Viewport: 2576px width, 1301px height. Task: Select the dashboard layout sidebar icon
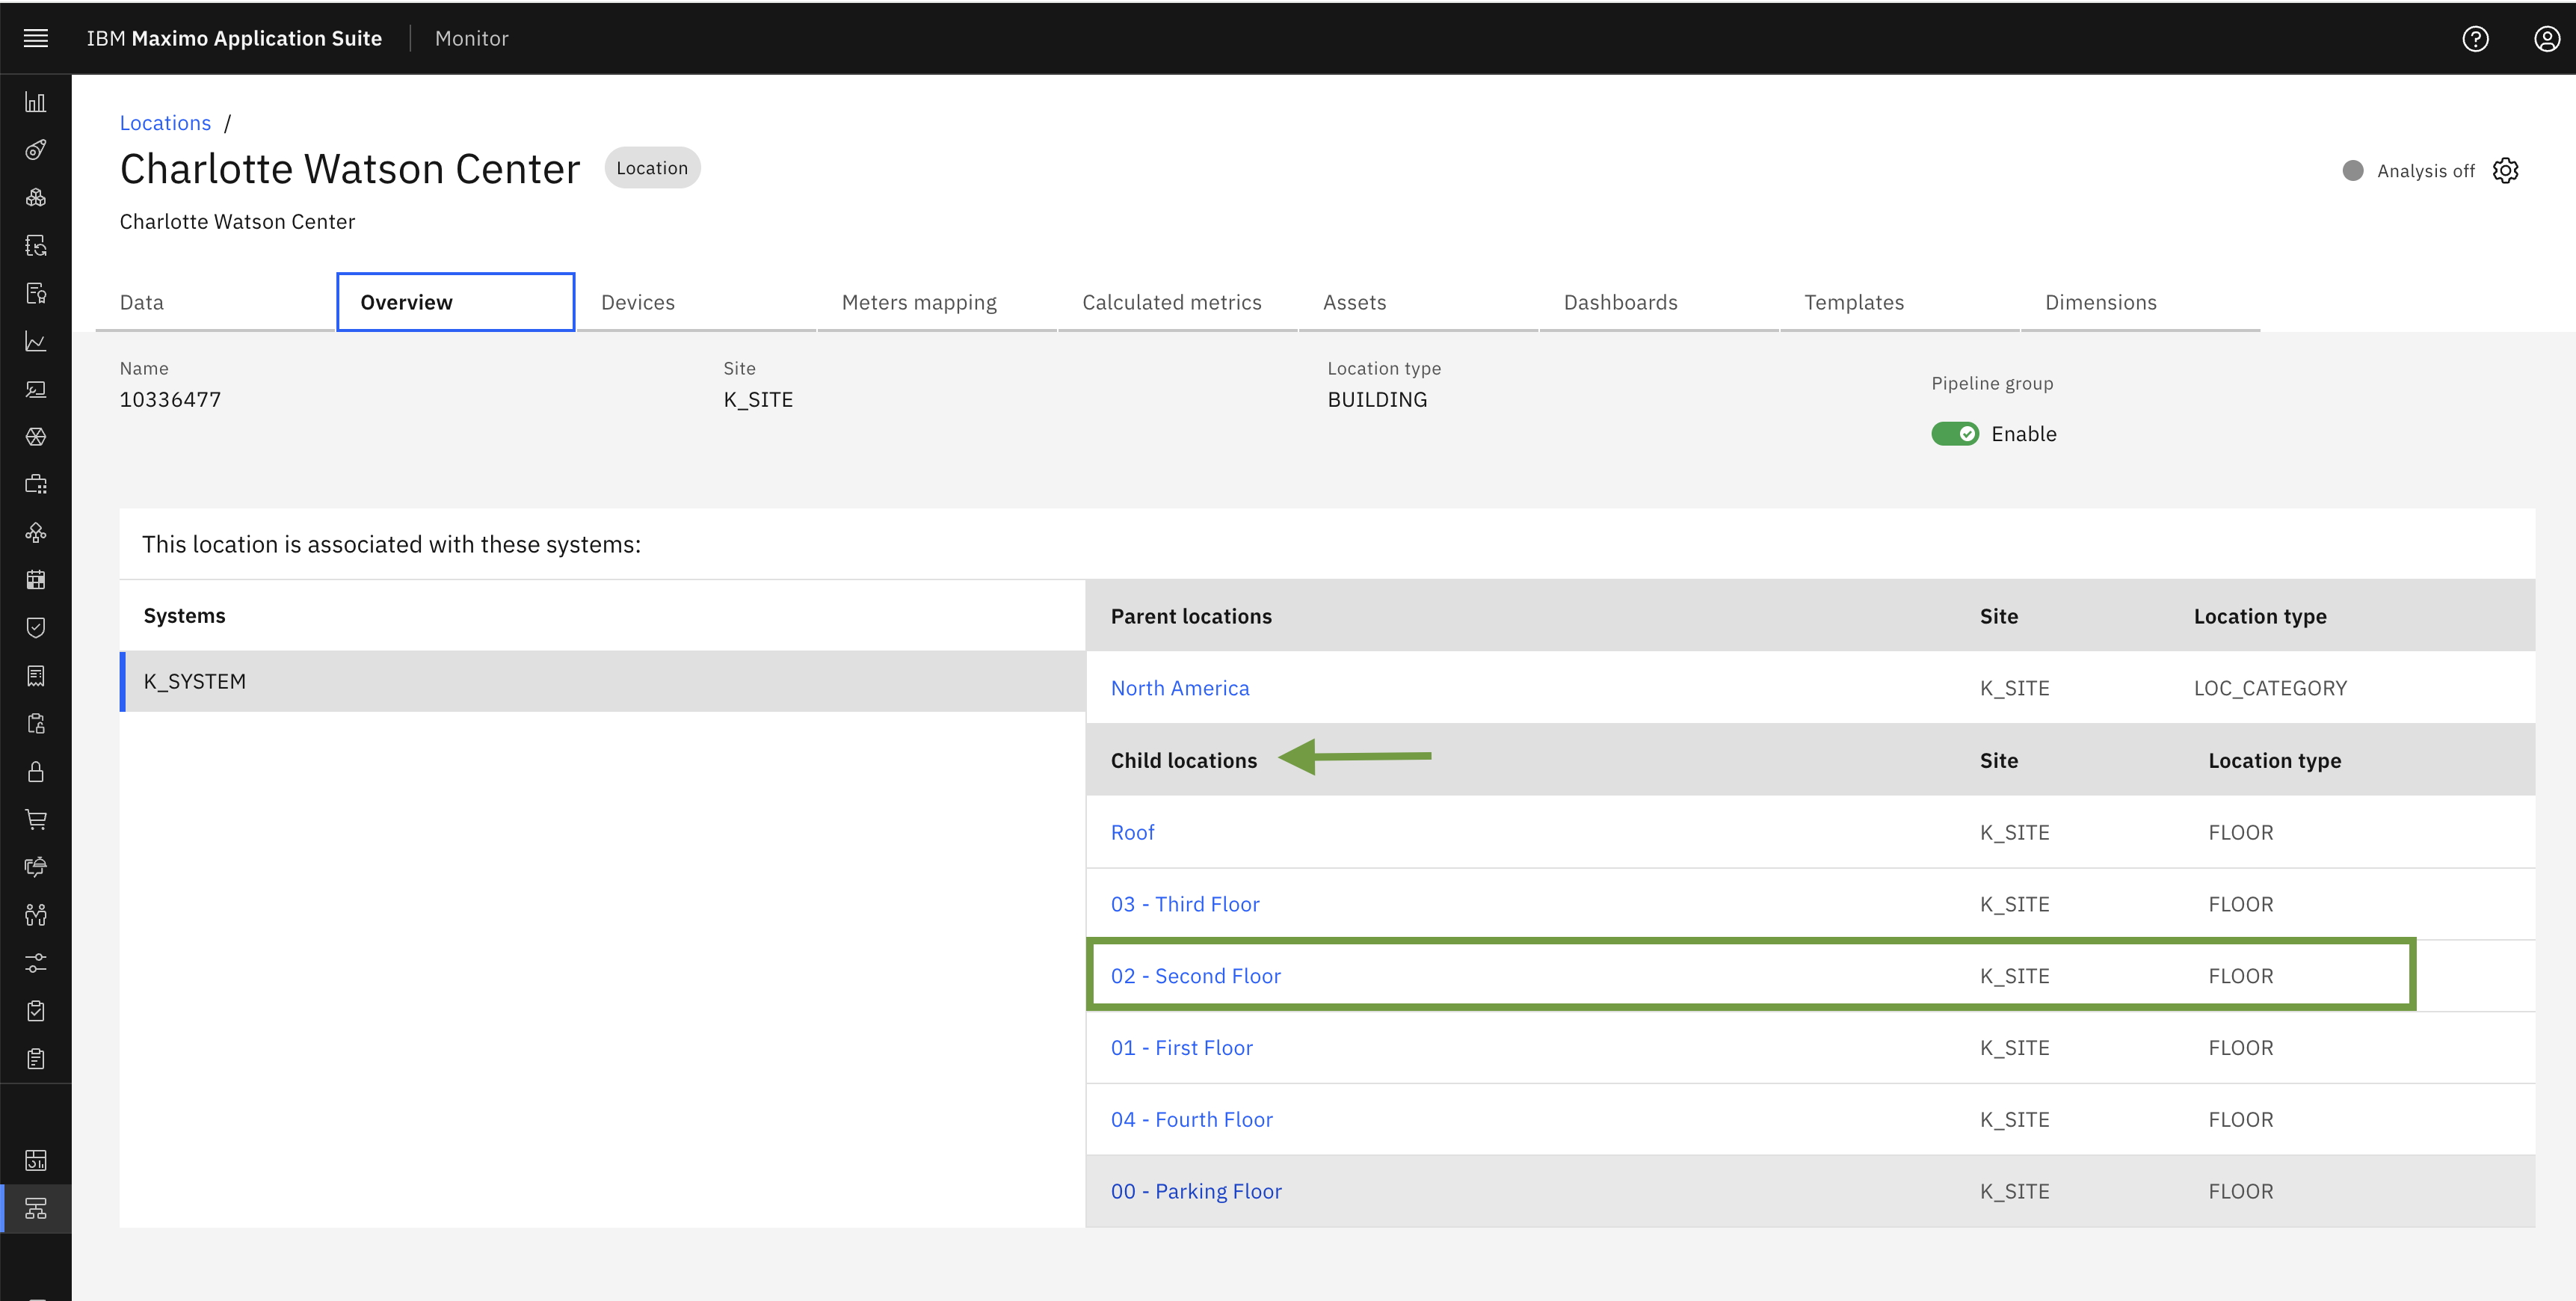tap(36, 1160)
